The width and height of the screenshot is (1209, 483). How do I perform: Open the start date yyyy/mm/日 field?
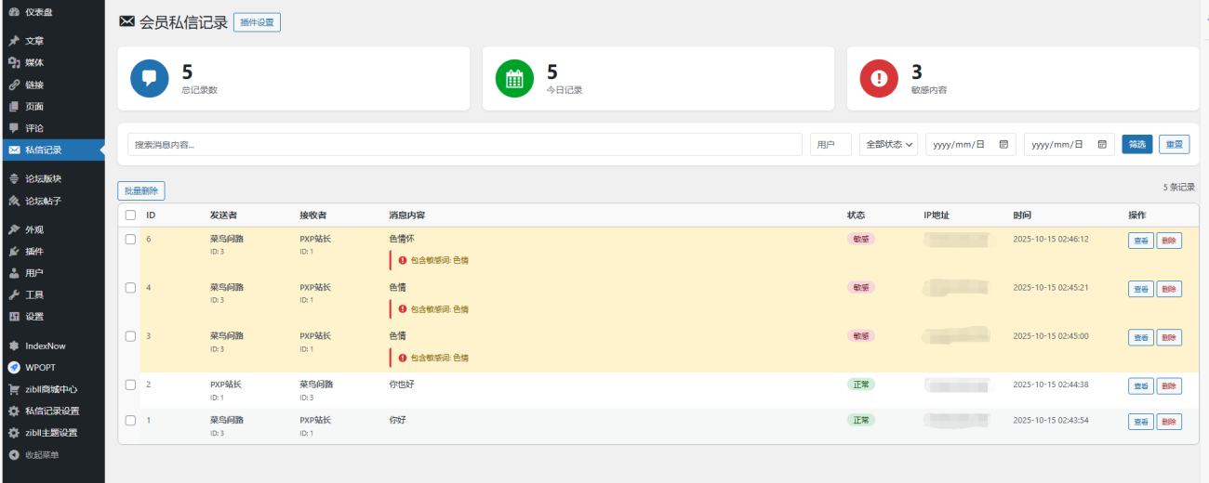pyautogui.click(x=958, y=145)
